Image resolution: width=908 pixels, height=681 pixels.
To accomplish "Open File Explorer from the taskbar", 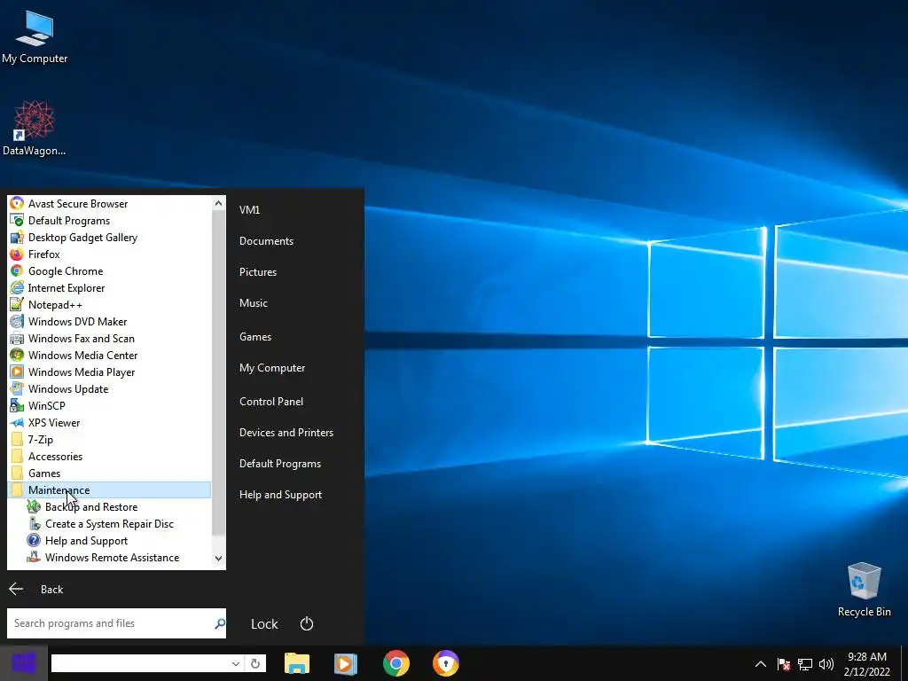I will point(296,663).
